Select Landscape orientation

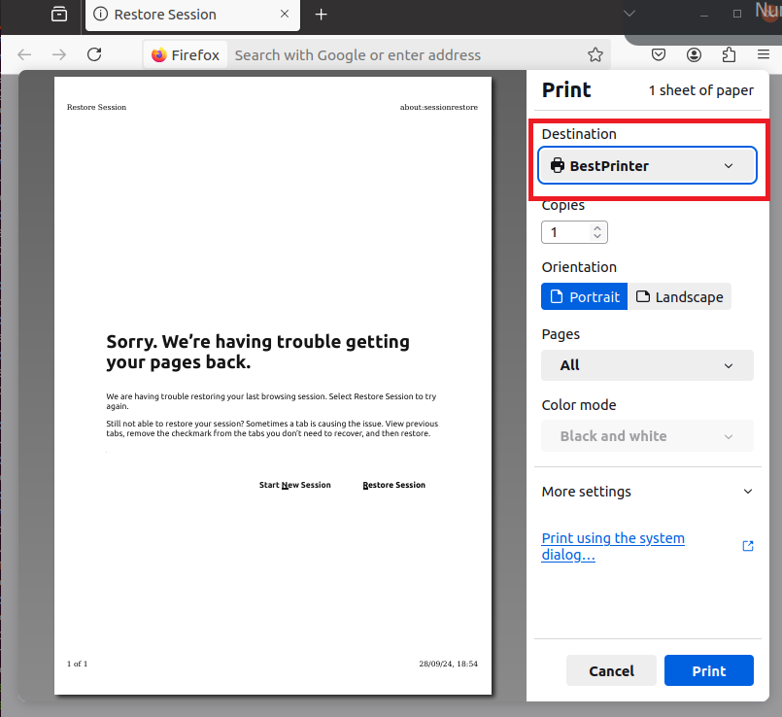point(679,297)
